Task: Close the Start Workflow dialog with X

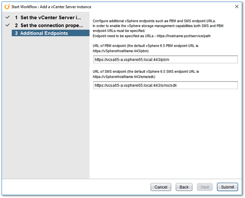Action: (237, 6)
